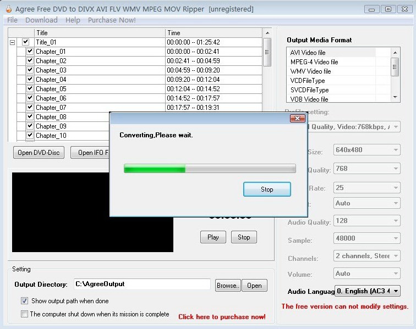Open the Audio Language dropdown
The image size is (416, 329).
coord(368,291)
